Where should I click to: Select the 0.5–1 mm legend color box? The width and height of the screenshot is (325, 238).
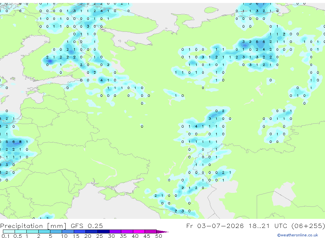point(20,232)
